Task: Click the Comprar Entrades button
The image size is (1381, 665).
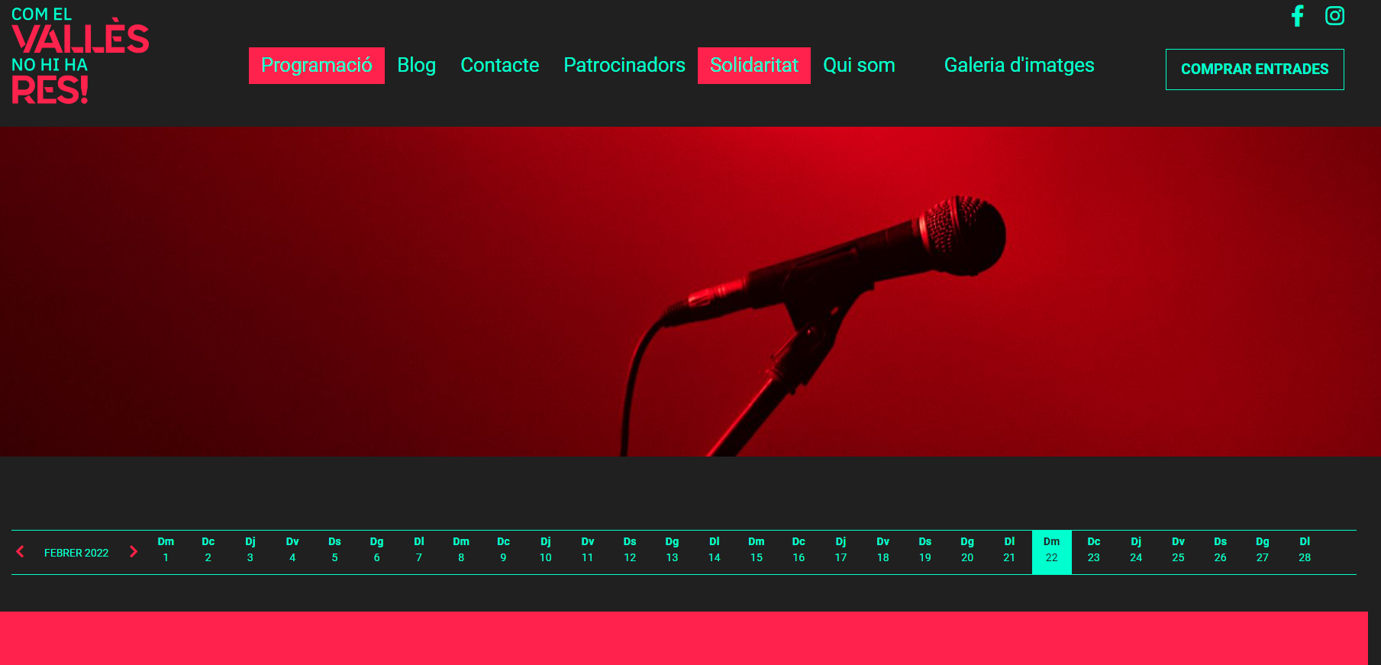Action: coord(1254,69)
